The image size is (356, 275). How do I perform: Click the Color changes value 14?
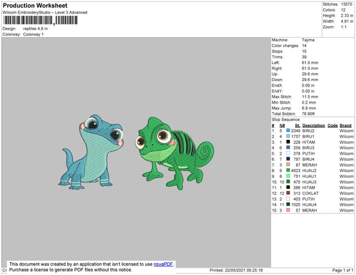(304, 46)
